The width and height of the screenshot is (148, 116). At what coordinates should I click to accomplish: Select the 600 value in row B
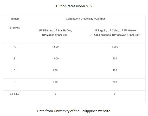[115, 59]
